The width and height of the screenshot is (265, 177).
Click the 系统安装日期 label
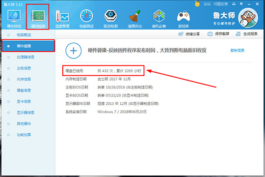tap(76, 112)
